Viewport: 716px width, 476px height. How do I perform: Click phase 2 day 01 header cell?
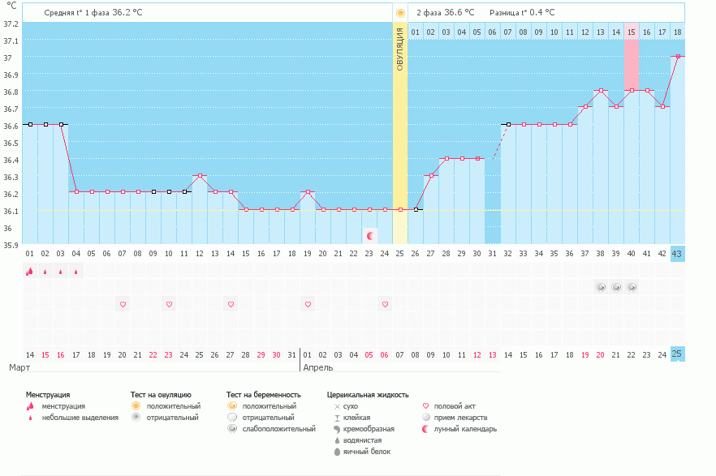click(415, 32)
